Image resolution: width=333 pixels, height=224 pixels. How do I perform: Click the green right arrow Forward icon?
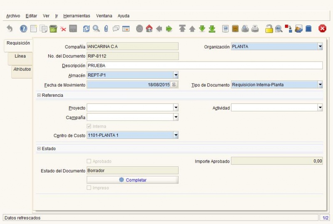169,28
